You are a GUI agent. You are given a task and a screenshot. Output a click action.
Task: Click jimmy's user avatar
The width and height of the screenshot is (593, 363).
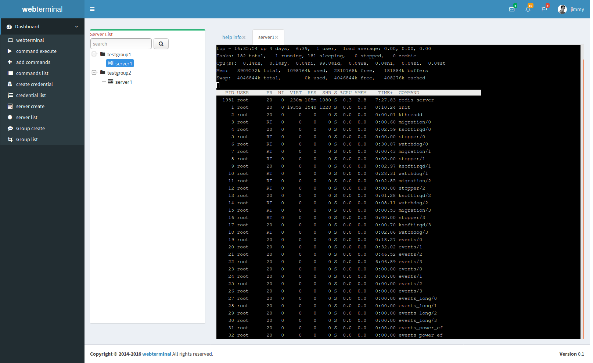click(x=562, y=9)
